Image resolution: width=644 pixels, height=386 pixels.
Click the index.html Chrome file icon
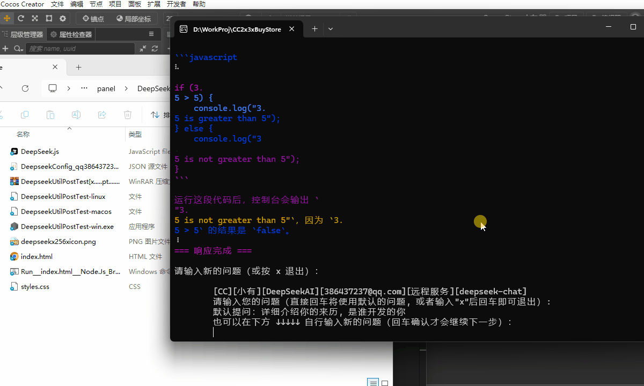click(14, 257)
